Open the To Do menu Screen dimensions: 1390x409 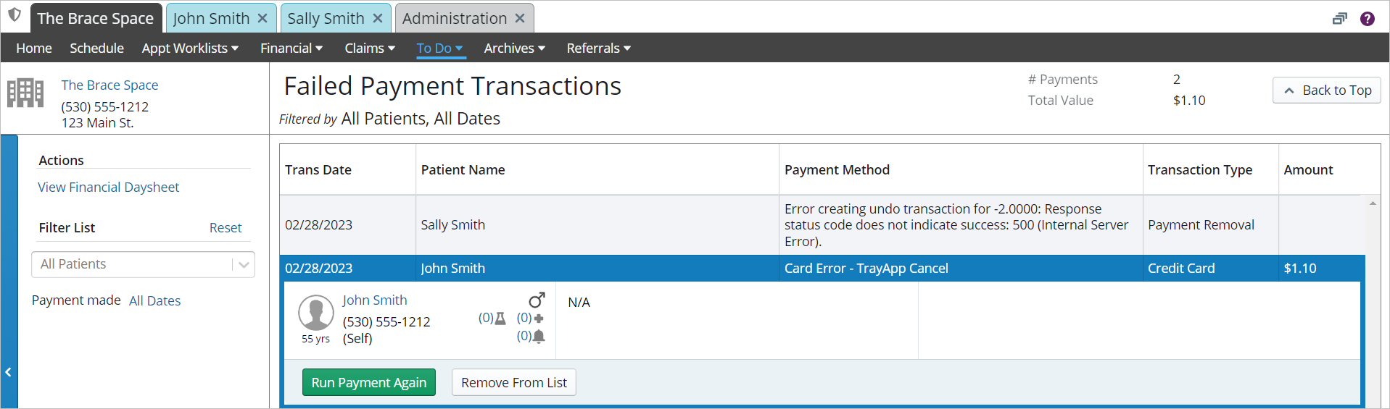439,49
